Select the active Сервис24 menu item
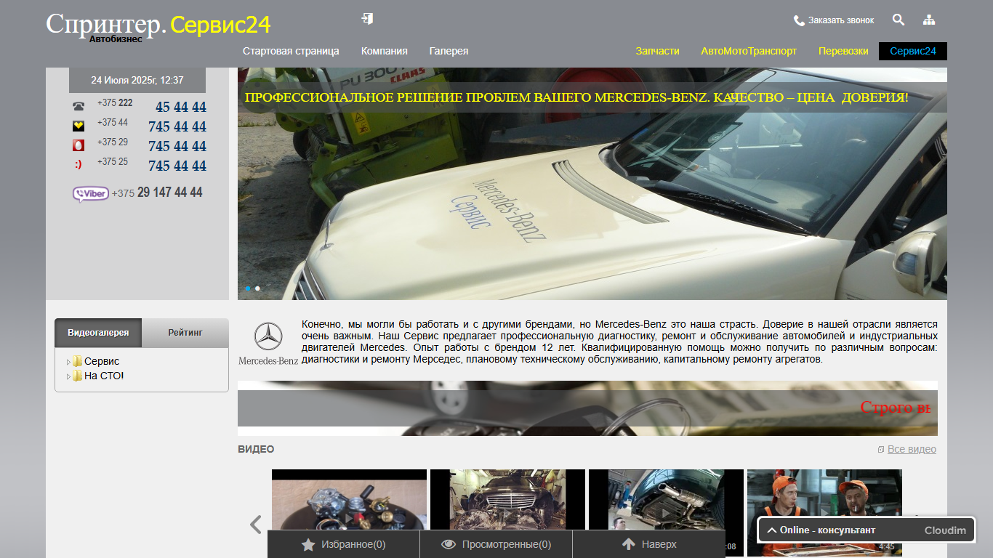The height and width of the screenshot is (558, 993). (913, 51)
